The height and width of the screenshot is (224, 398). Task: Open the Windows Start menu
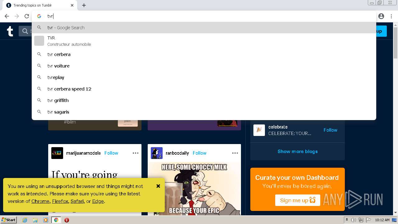click(9, 220)
